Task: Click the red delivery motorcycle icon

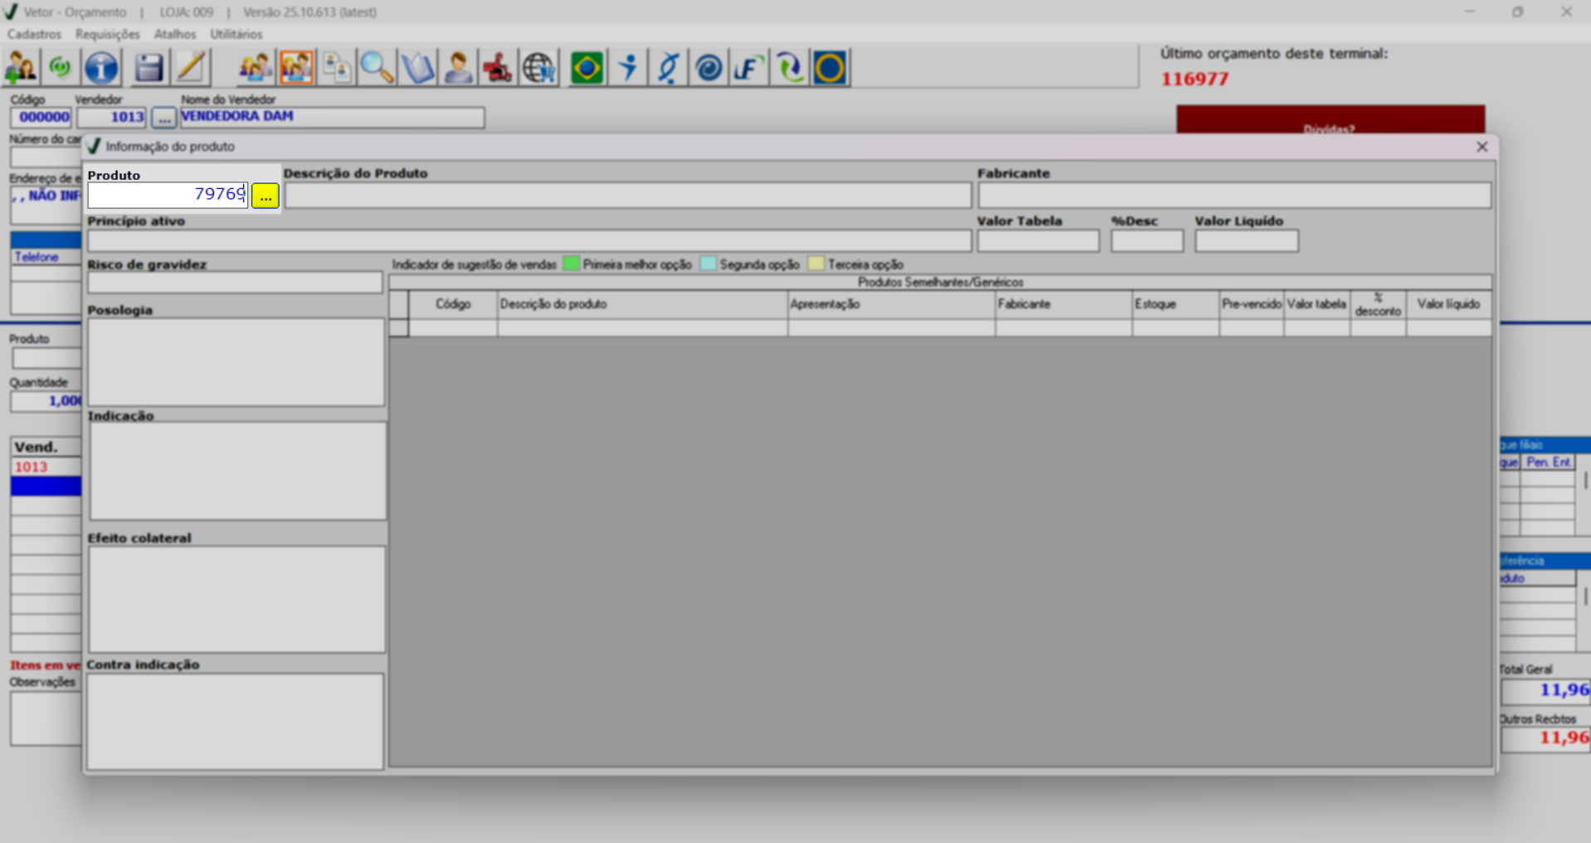Action: click(498, 68)
